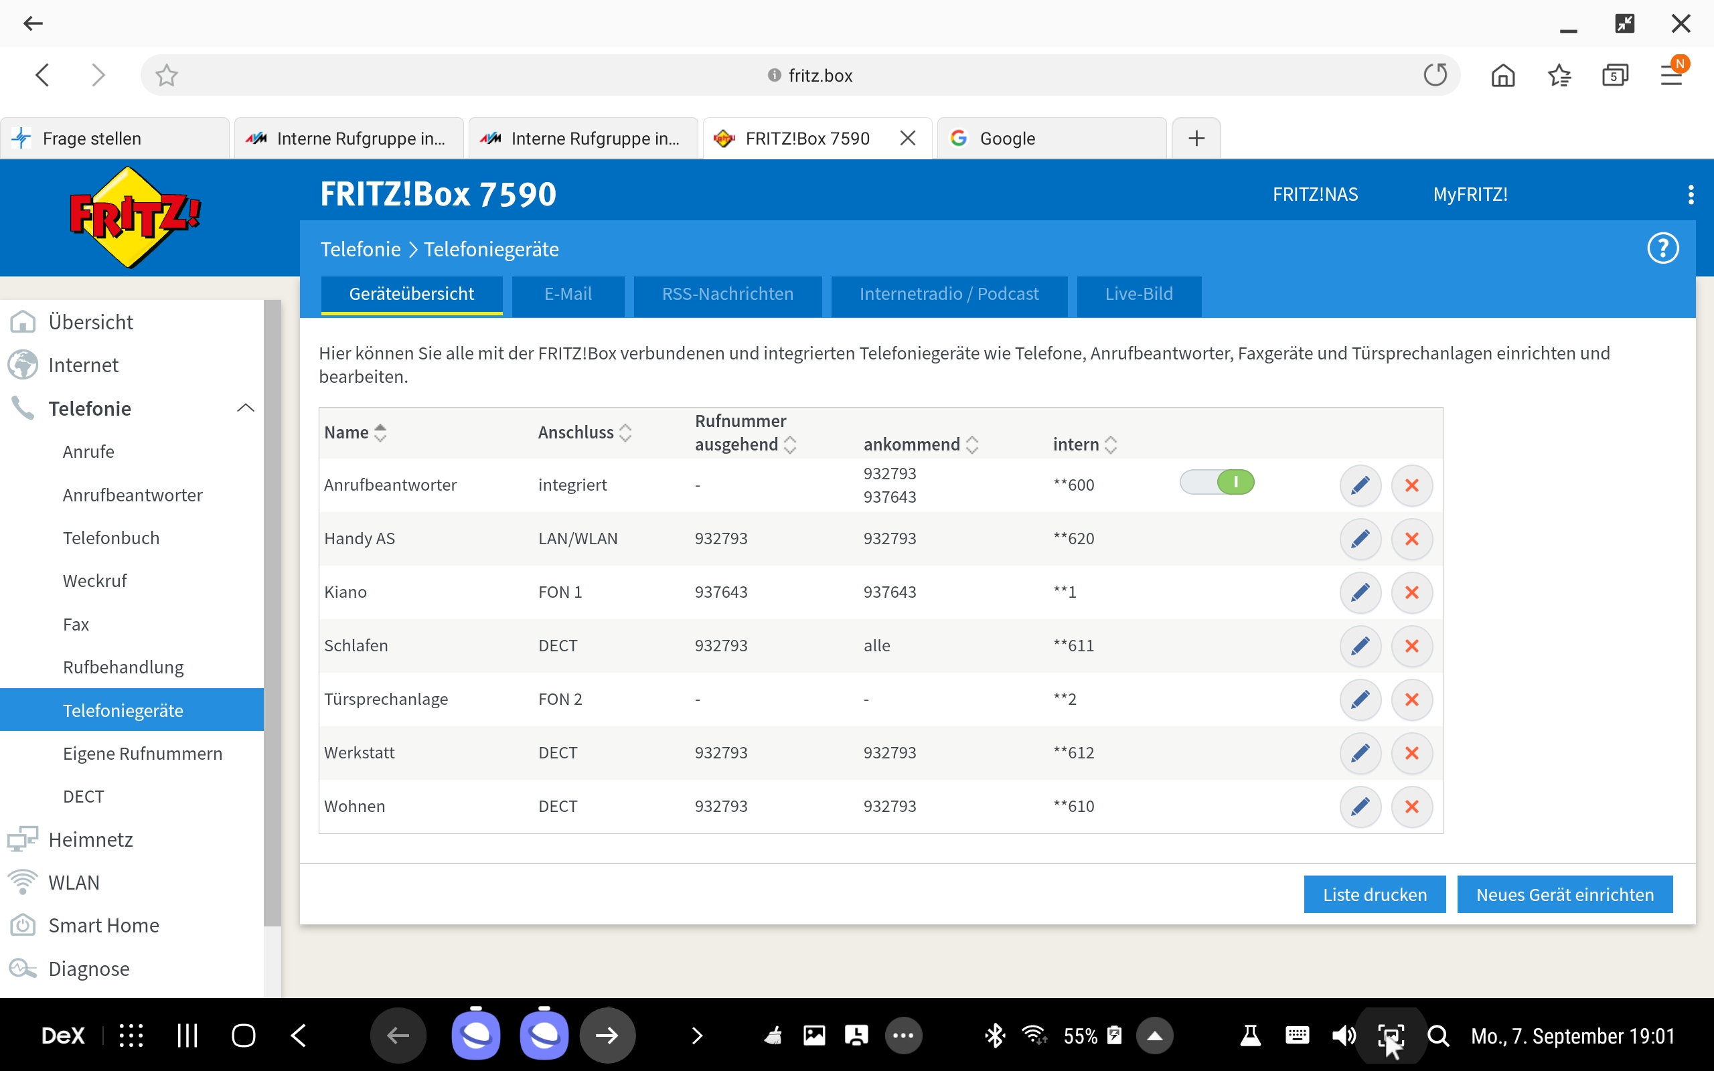The width and height of the screenshot is (1714, 1071).
Task: Open the help question mark icon
Action: coord(1662,248)
